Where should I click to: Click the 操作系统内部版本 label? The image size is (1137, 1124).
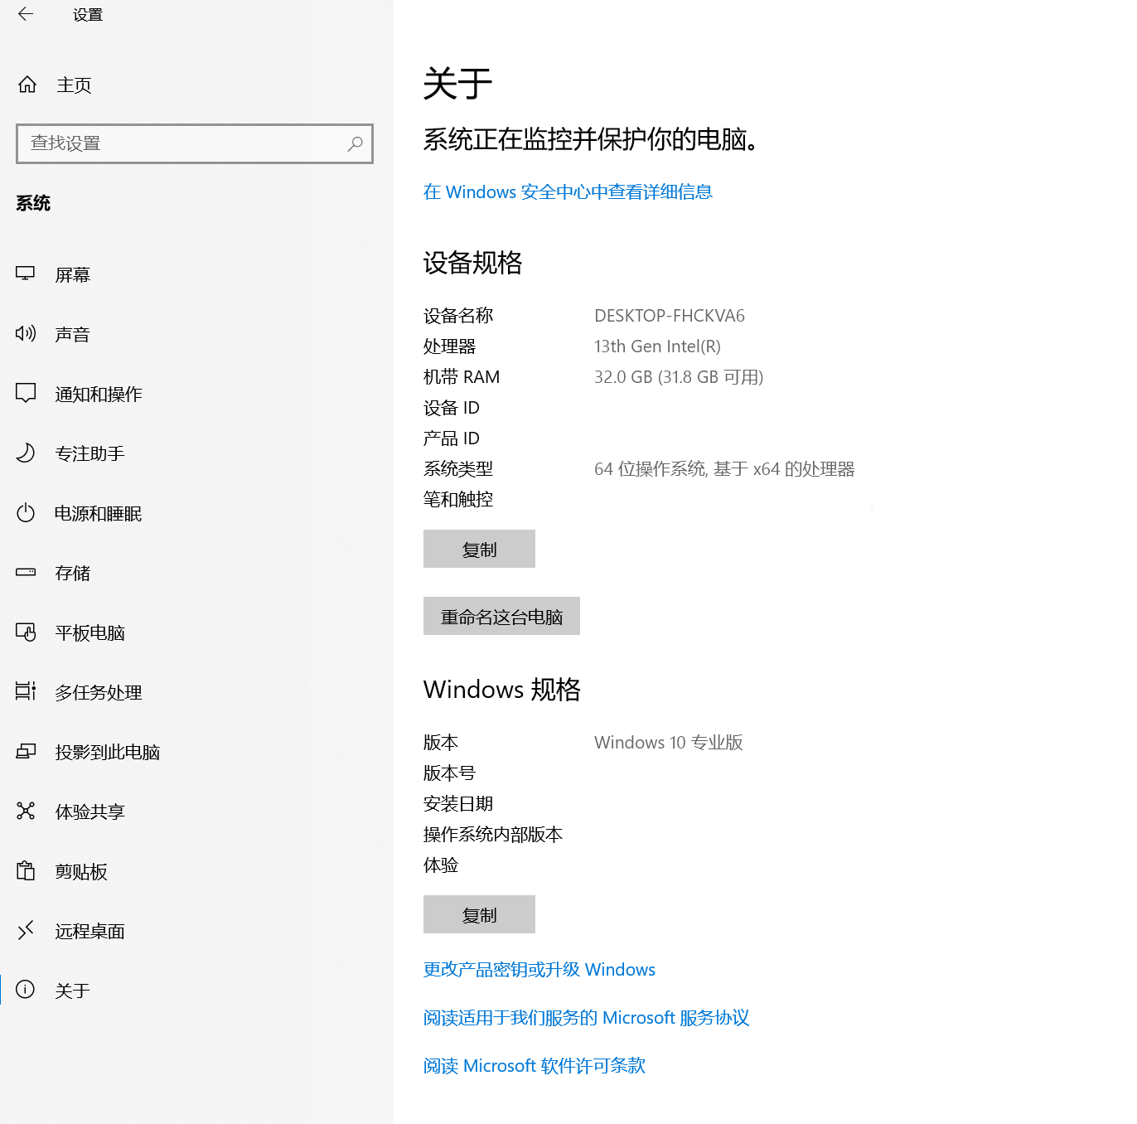click(493, 835)
